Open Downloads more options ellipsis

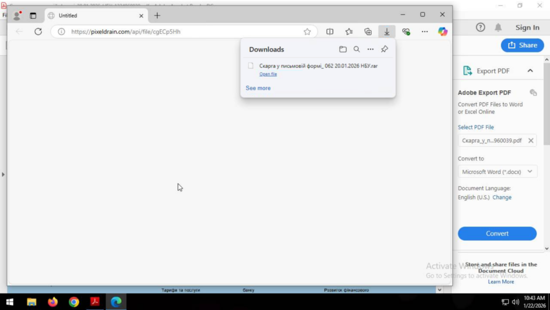pyautogui.click(x=371, y=49)
